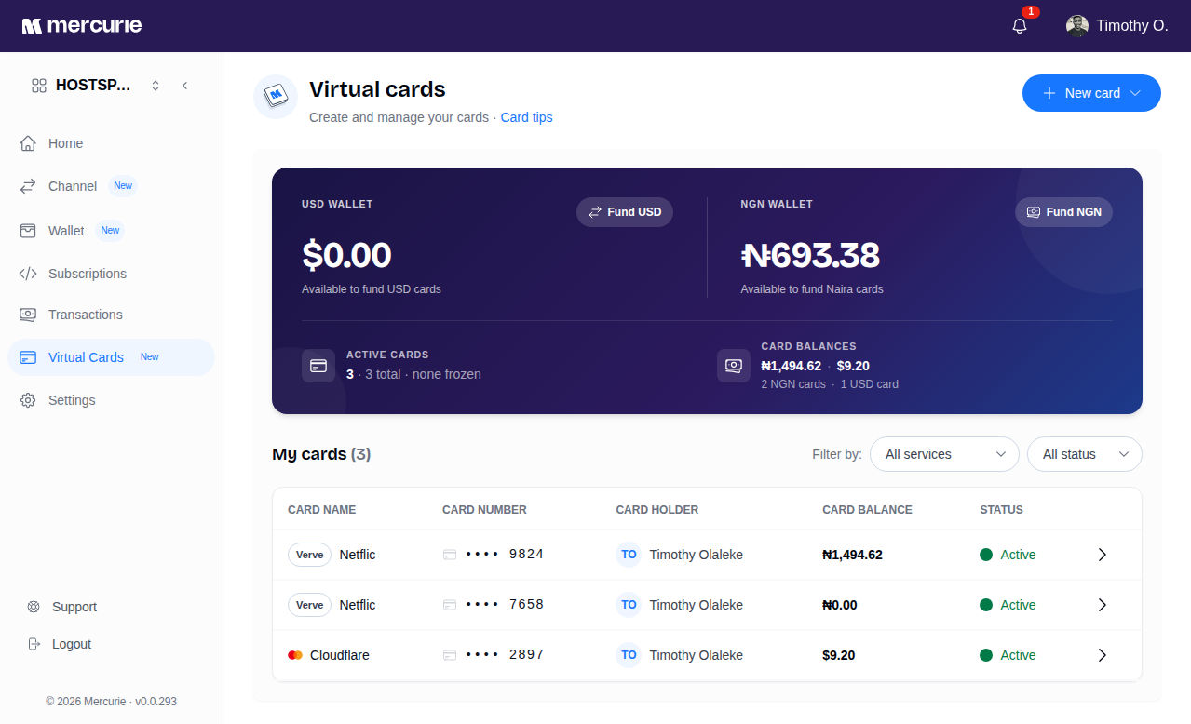Open the All status filter dropdown
This screenshot has width=1191, height=724.
click(1085, 454)
